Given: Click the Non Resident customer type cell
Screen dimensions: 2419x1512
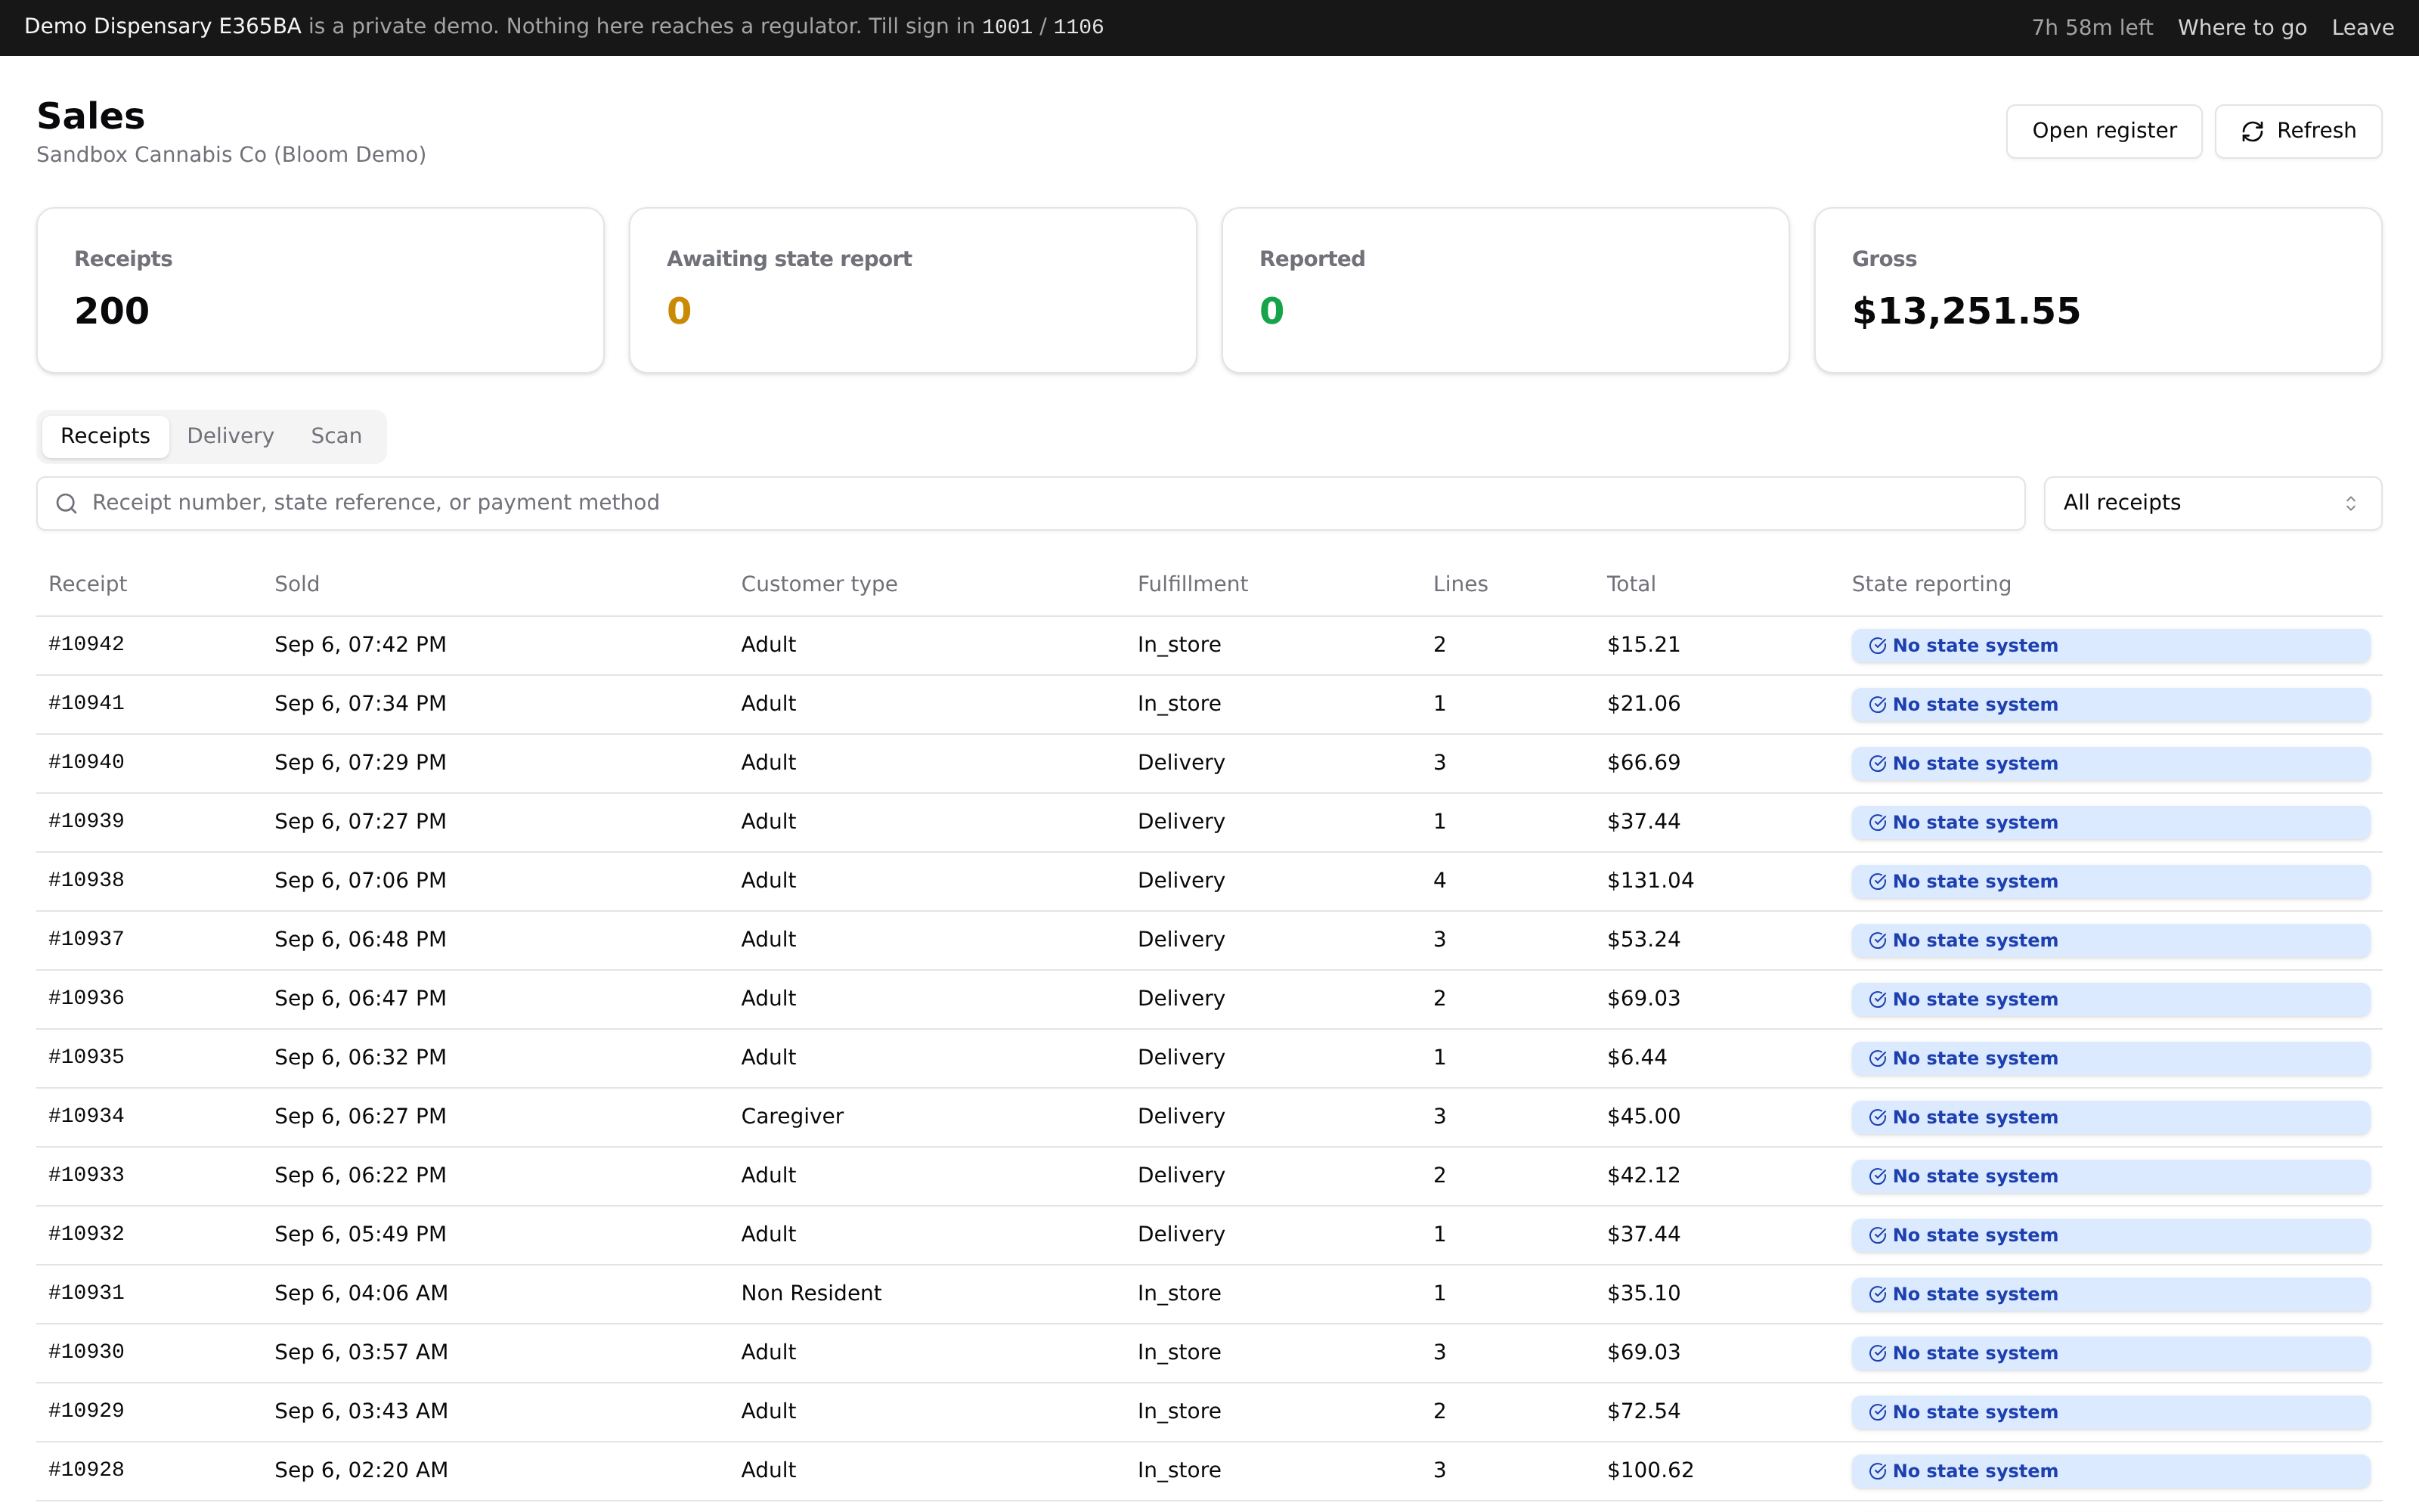Looking at the screenshot, I should 810,1293.
